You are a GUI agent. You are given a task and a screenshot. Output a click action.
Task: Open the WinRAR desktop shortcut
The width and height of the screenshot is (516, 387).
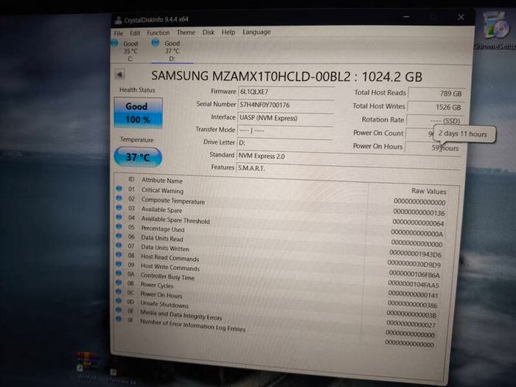click(87, 366)
